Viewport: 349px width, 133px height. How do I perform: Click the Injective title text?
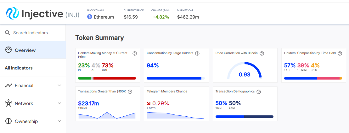pyautogui.click(x=42, y=14)
